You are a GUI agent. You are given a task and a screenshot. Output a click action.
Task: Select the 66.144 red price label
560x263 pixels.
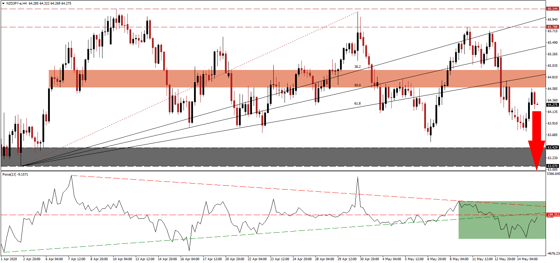point(552,9)
